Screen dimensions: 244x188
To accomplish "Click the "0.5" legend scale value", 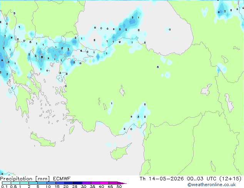I will [13, 186].
